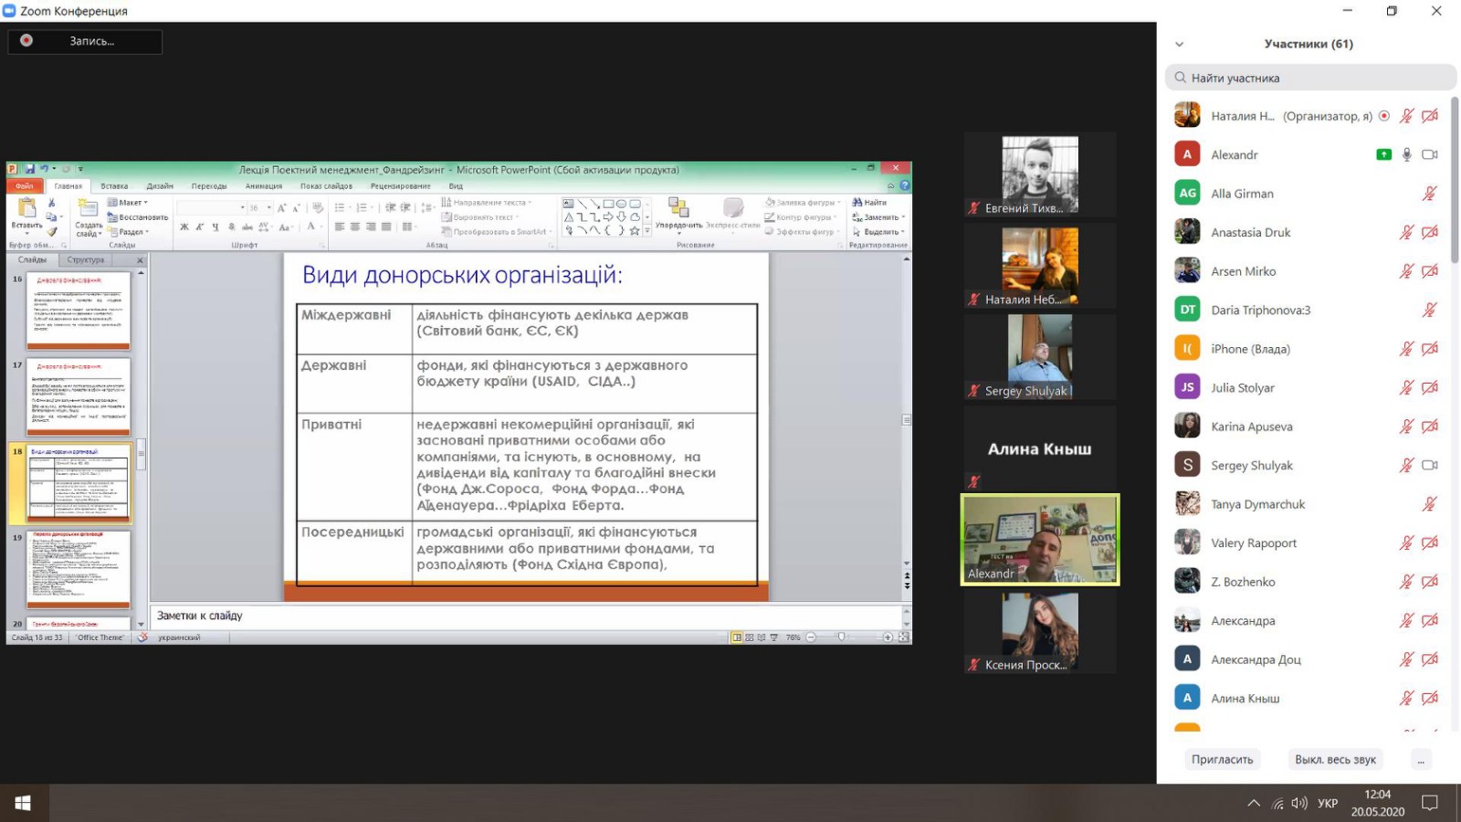The image size is (1461, 822).
Task: Collapse participants panel with chevron beside Участники
Action: pyautogui.click(x=1179, y=44)
